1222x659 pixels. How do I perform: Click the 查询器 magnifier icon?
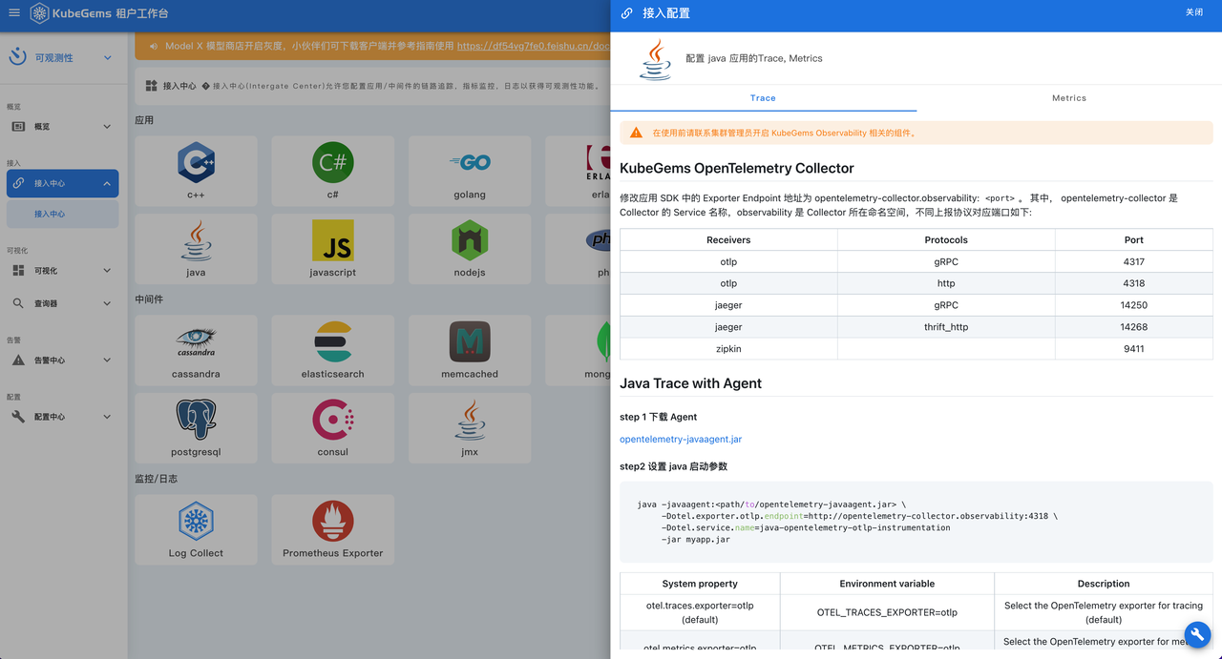click(18, 303)
